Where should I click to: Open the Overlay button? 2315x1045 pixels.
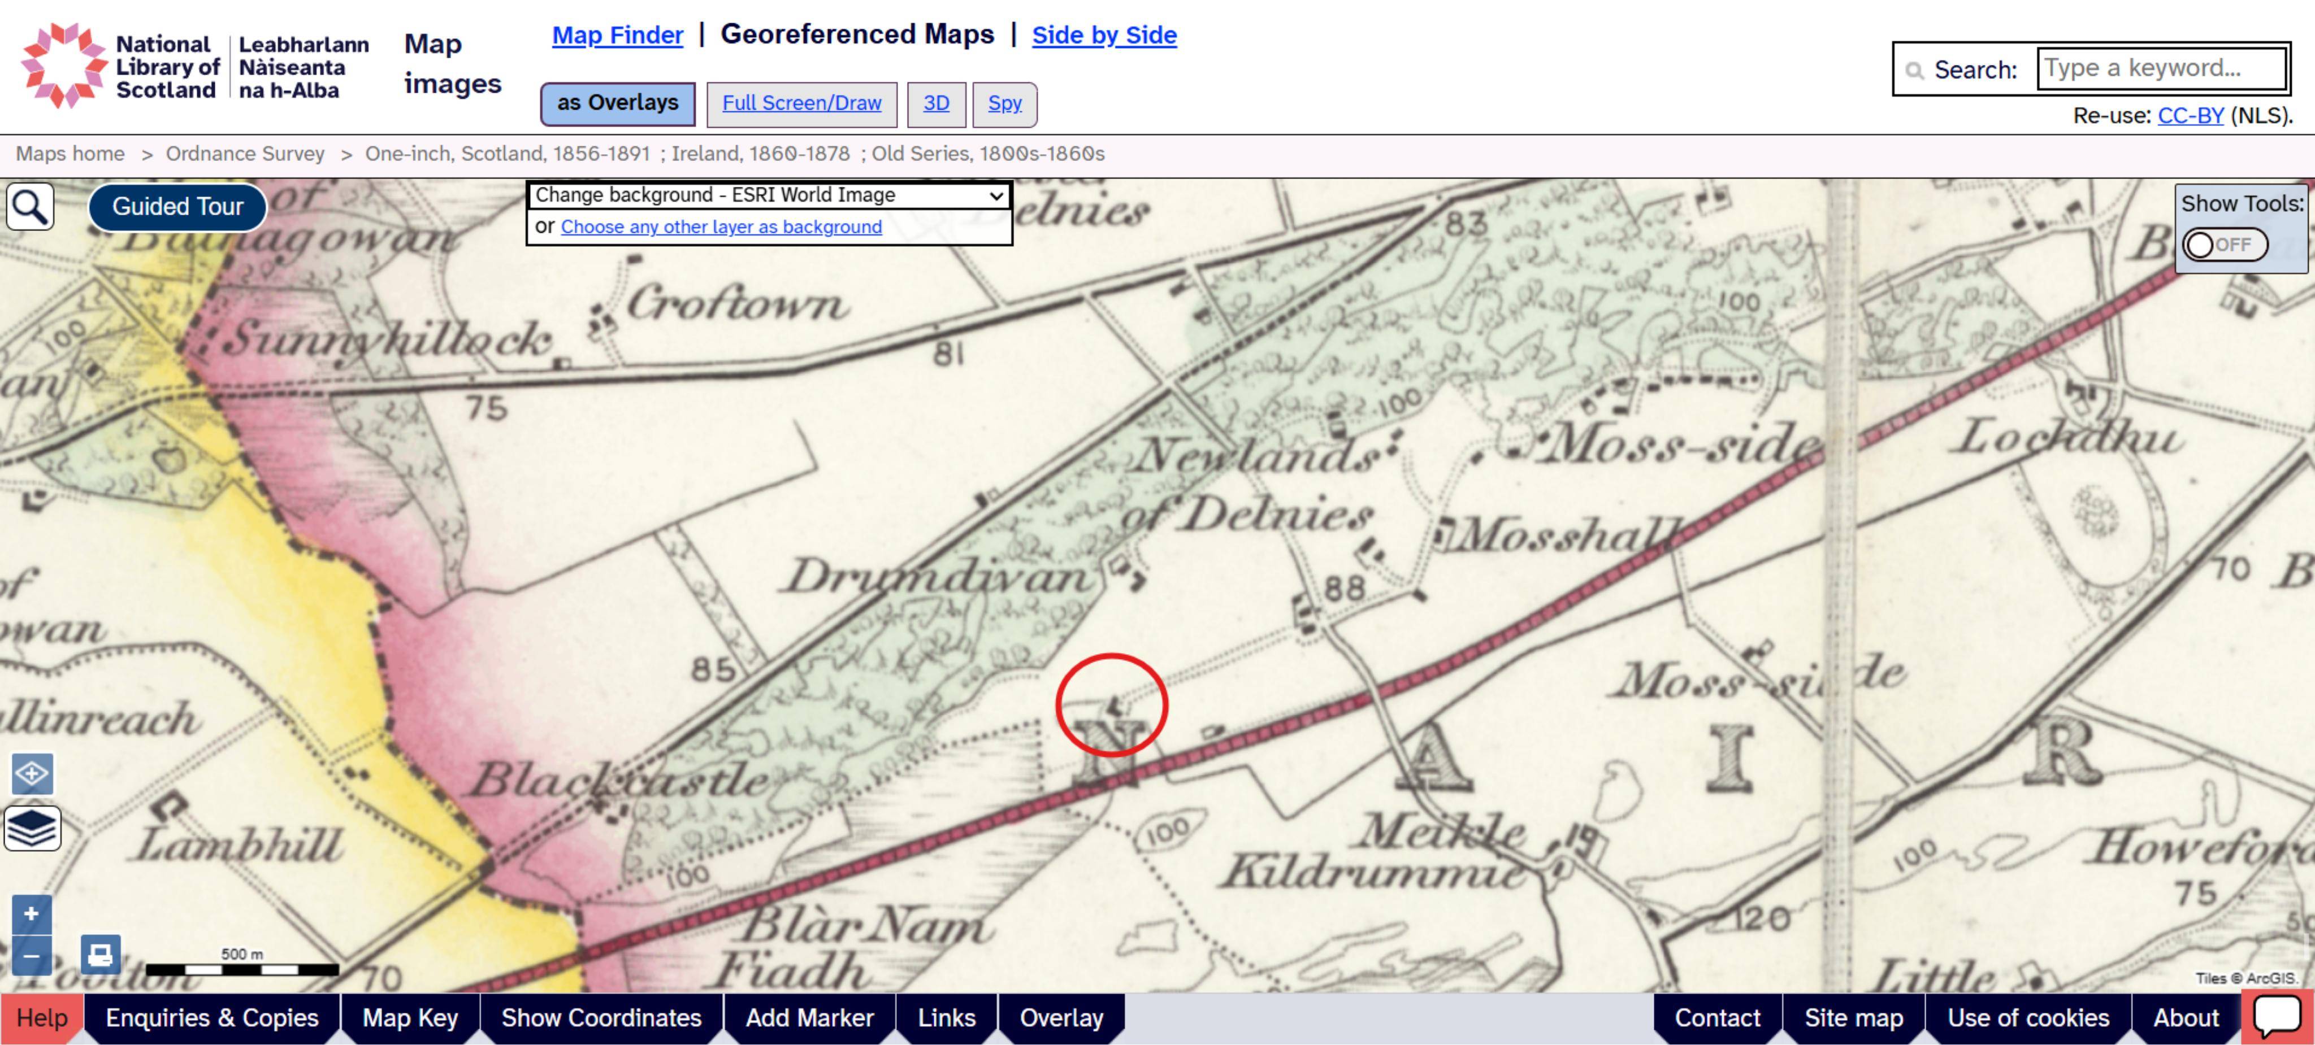tap(1061, 1017)
